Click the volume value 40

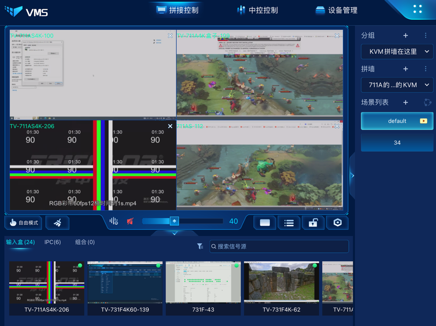[234, 221]
